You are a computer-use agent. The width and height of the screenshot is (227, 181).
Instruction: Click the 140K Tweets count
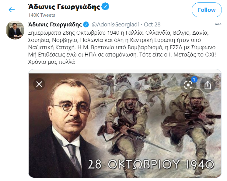(42, 15)
